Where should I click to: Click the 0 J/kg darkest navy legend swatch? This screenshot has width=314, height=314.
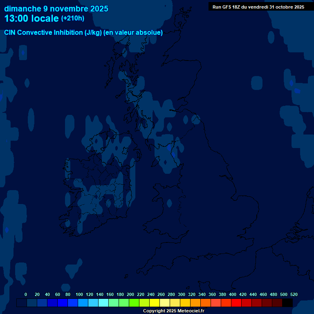click(x=22, y=303)
